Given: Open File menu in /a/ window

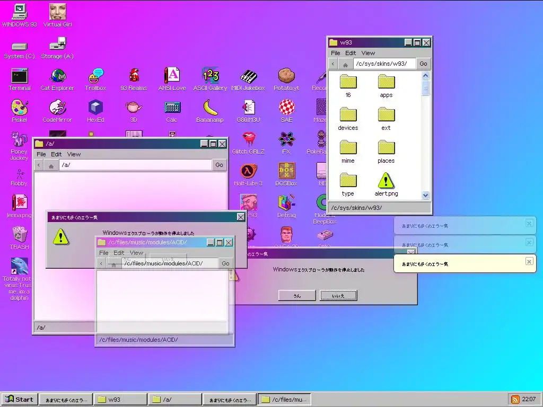Looking at the screenshot, I should pos(41,154).
